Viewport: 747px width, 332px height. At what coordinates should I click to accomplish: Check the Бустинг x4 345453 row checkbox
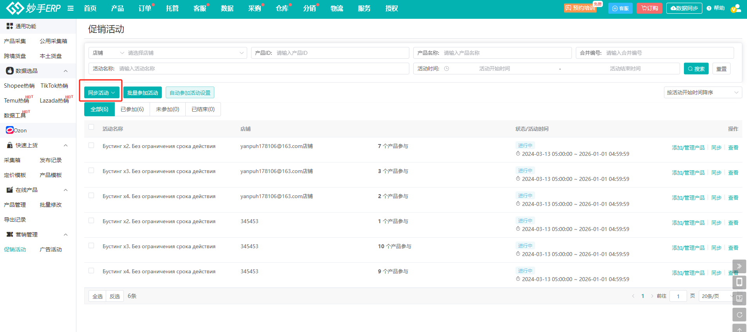tap(91, 271)
